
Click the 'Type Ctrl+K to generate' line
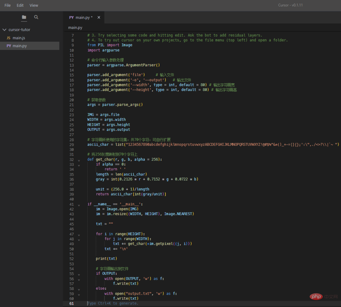[113, 303]
